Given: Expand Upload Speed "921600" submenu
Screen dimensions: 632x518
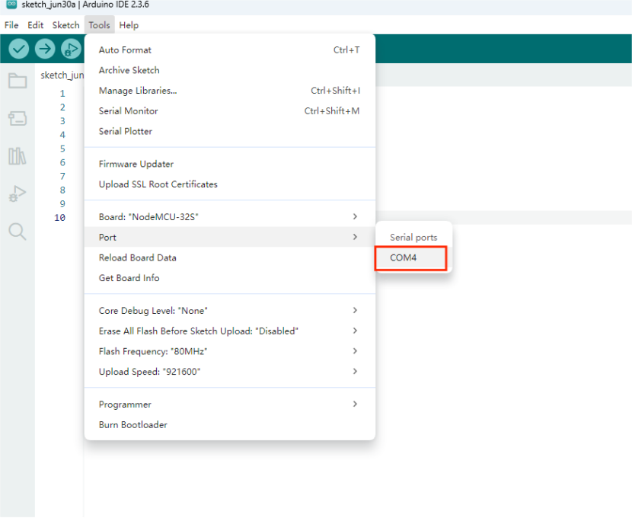Looking at the screenshot, I should pyautogui.click(x=228, y=372).
